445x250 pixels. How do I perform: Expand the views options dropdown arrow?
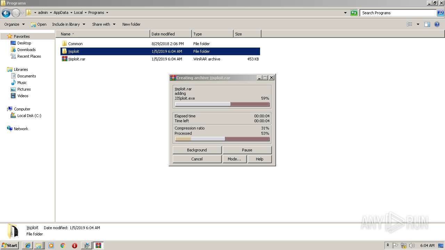click(x=418, y=24)
